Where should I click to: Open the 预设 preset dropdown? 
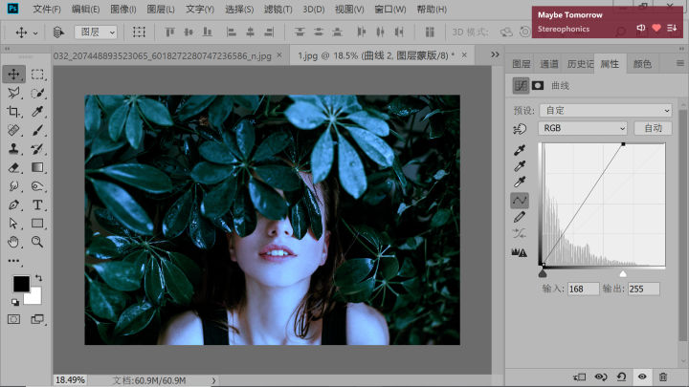[x=606, y=110]
